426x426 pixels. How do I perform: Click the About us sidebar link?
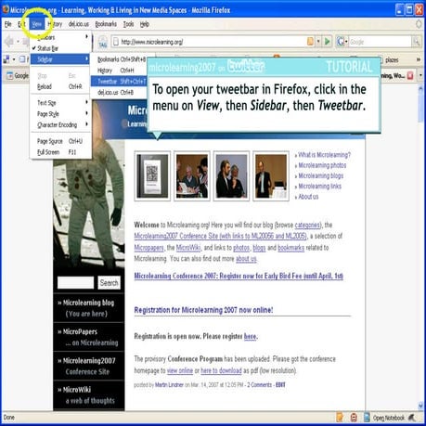(308, 197)
